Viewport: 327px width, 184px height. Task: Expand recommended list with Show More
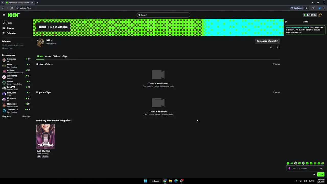click(6, 116)
